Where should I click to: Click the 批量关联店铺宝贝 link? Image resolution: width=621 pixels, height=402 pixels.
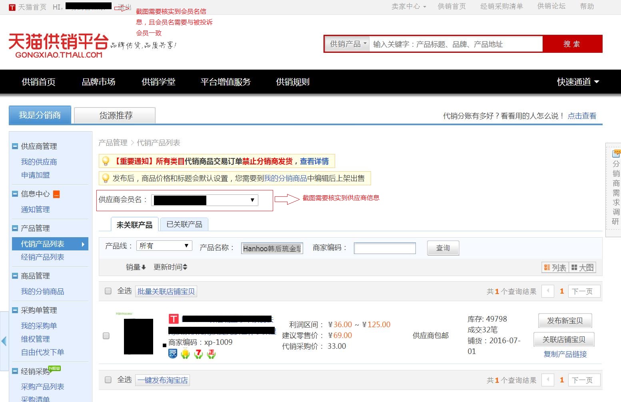(166, 291)
